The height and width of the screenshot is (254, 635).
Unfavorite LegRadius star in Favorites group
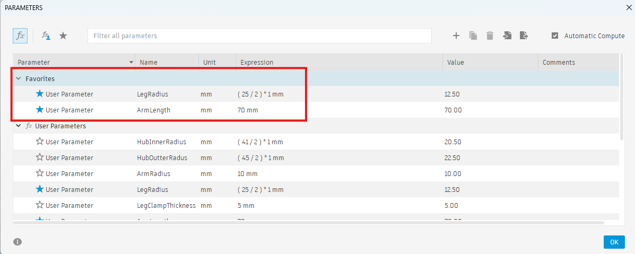40,94
